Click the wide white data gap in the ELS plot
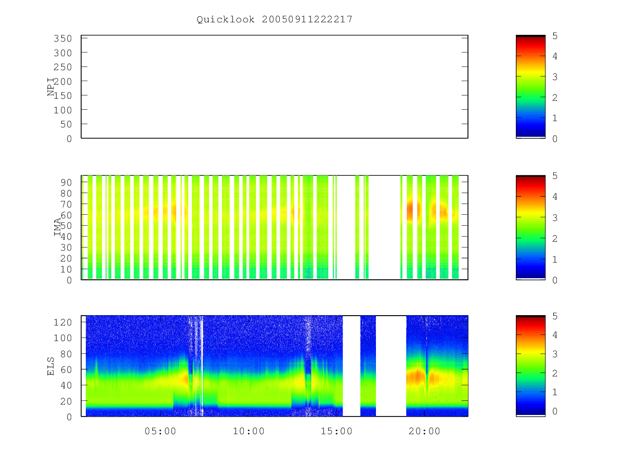The image size is (624, 468). 391,366
